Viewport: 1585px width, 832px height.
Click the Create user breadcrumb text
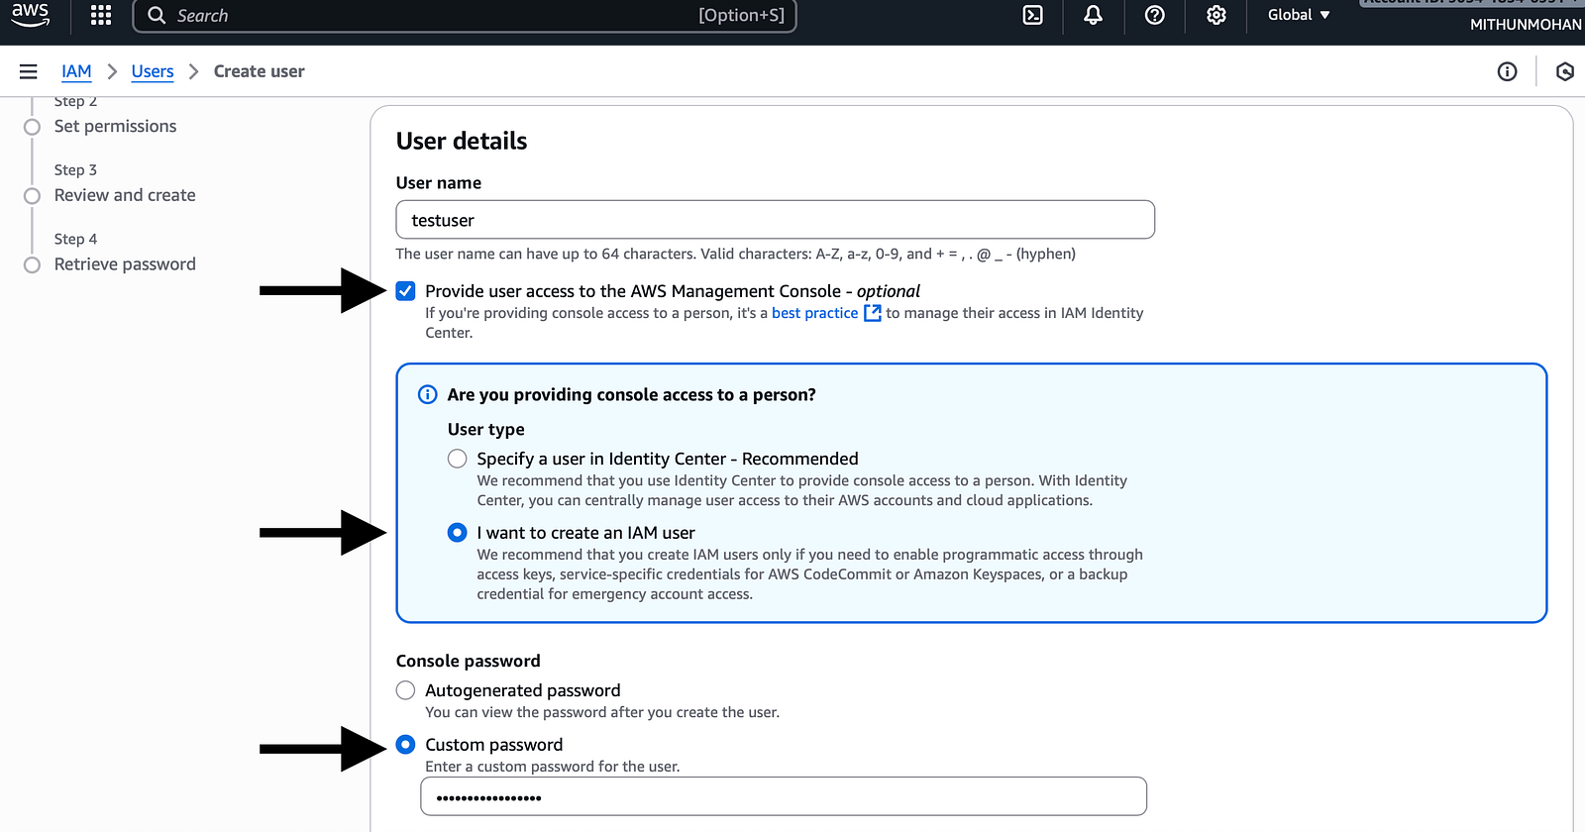coord(260,71)
